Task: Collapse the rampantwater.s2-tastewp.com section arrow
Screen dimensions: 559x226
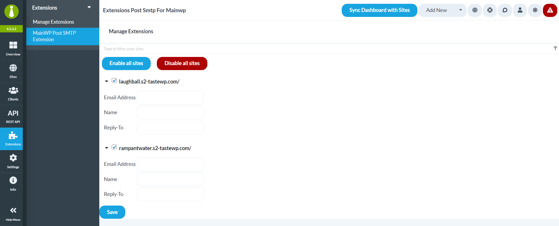Action: (107, 148)
